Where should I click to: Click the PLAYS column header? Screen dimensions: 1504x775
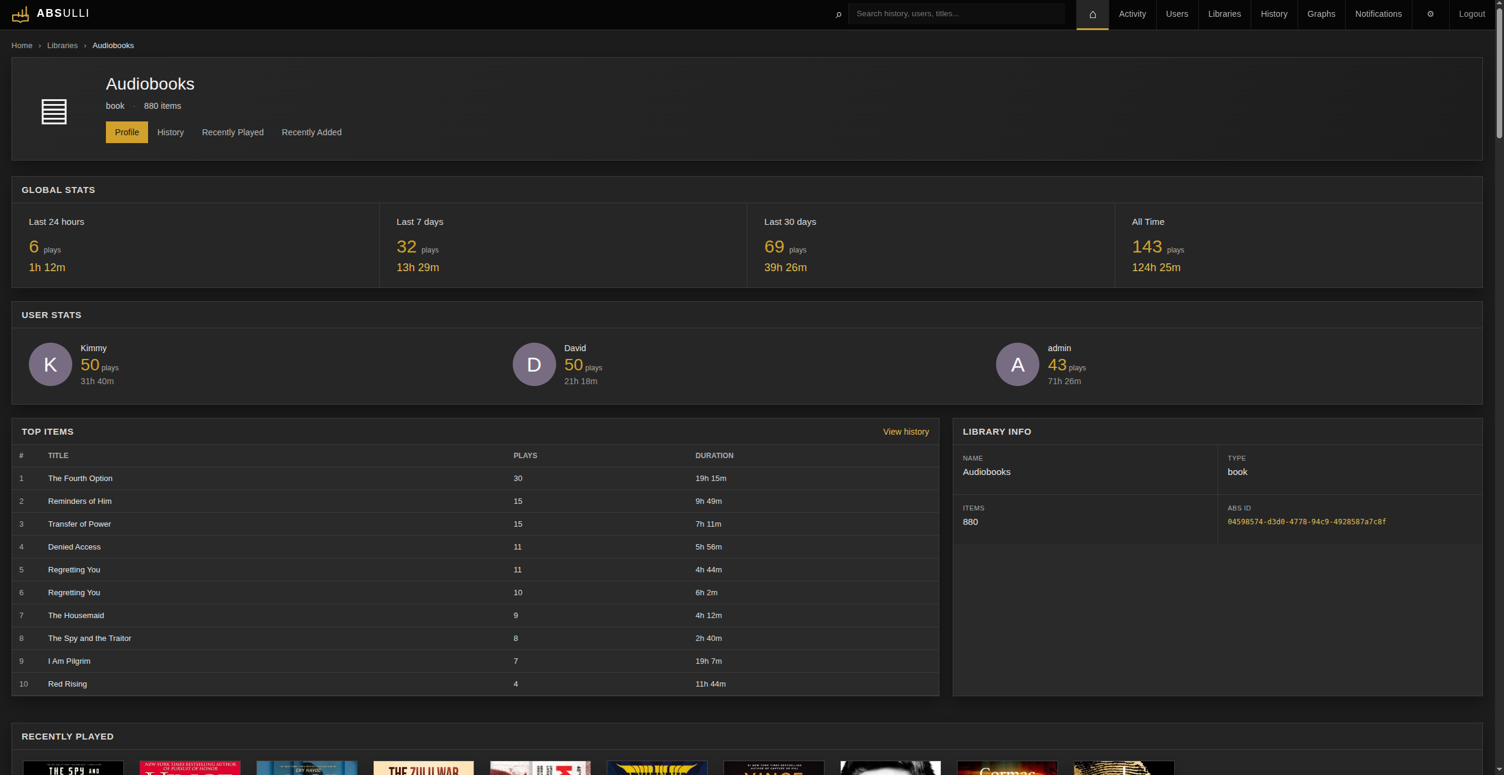click(x=525, y=456)
